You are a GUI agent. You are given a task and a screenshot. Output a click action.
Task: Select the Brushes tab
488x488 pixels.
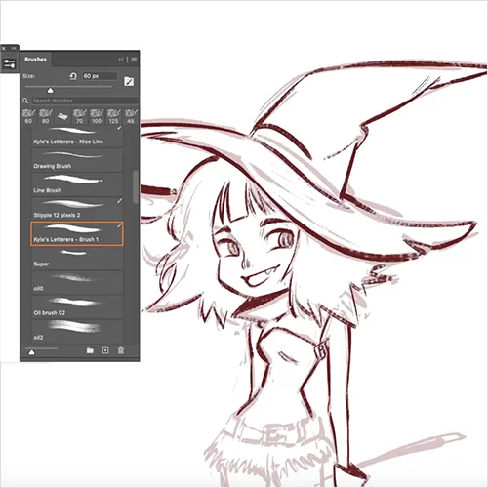[35, 60]
